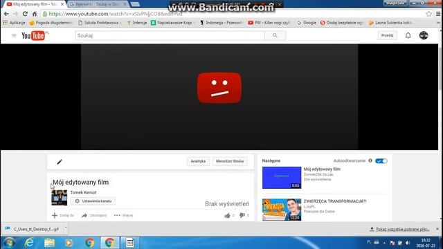The image size is (443, 249).
Task: Click the thumbs down dislike icon
Action: (242, 215)
